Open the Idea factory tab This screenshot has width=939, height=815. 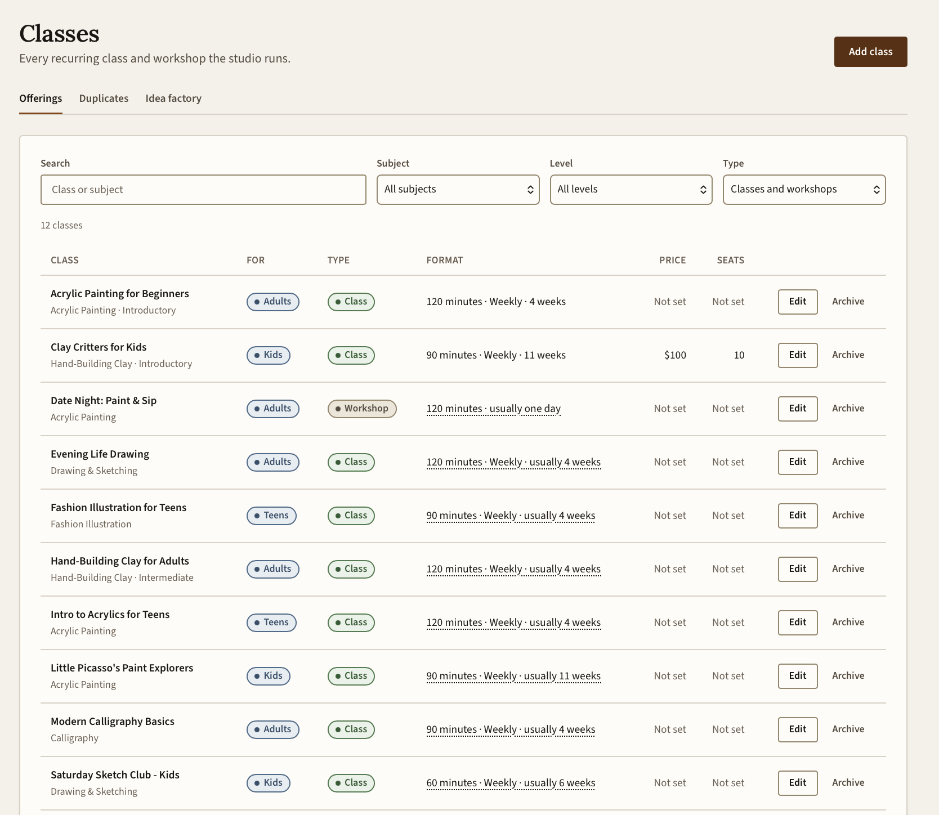(x=173, y=98)
